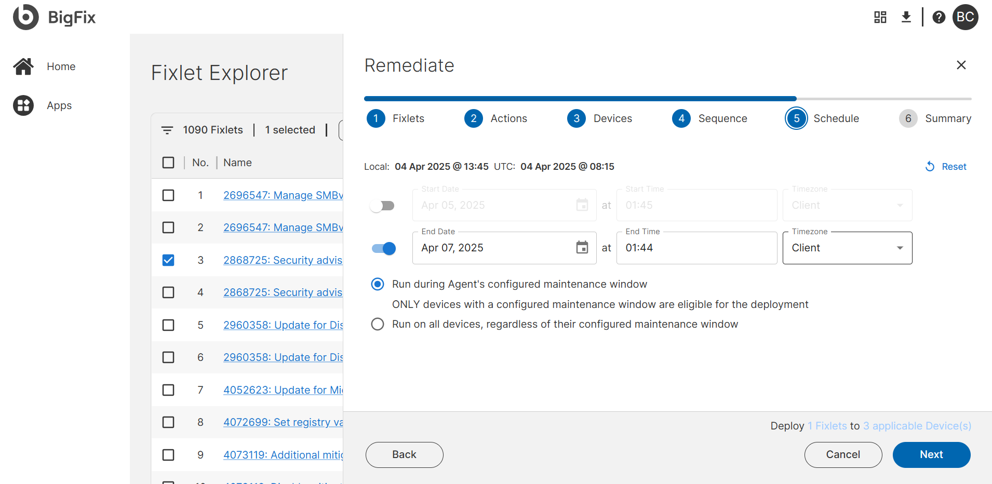The image size is (992, 484).
Task: Open the Apps grid icon
Action: 23,105
